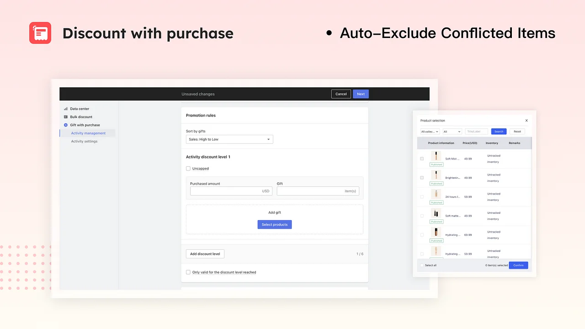Click the Soft Mist product thumbnail
Viewport: 585px width, 329px height.
(436, 156)
